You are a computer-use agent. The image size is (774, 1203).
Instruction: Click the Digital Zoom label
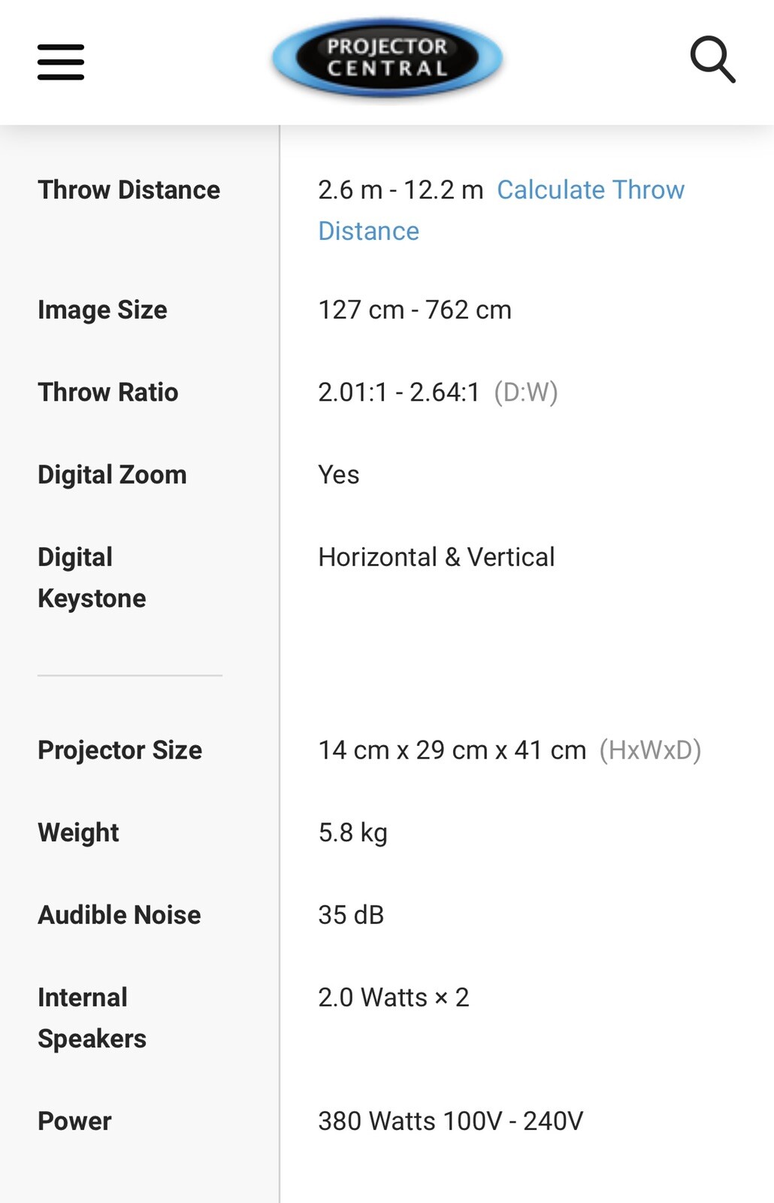(x=112, y=474)
